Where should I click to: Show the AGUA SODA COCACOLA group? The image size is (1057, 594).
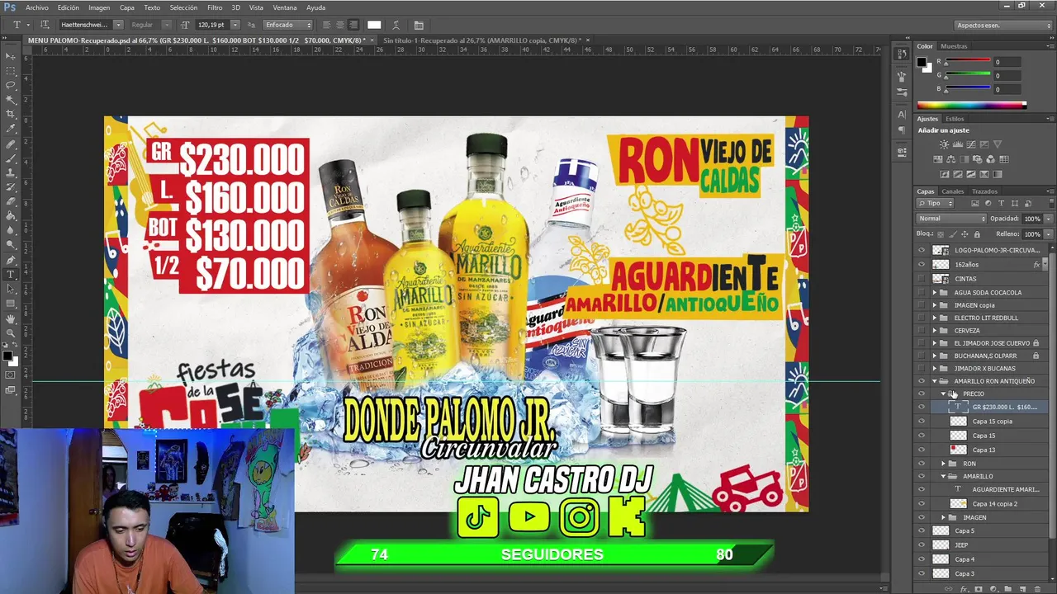[922, 292]
